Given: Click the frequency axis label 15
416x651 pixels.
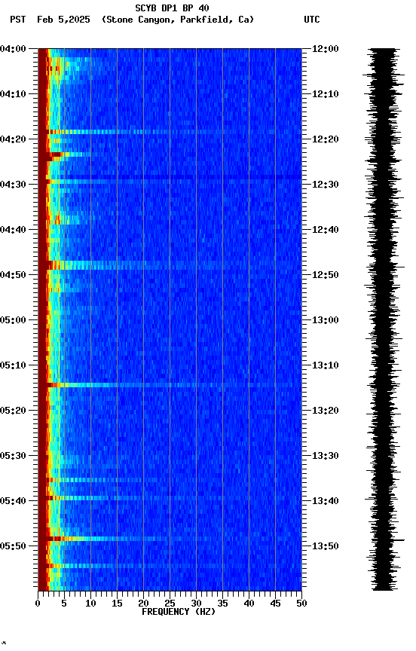Looking at the screenshot, I should [117, 604].
